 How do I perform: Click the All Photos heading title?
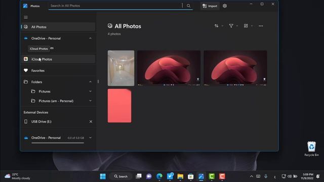click(x=128, y=26)
